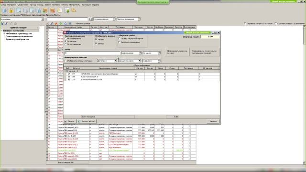The height and width of the screenshot is (172, 306).
Task: Click the edit-group pencil icon above Группы товаров
Action: 6,23
